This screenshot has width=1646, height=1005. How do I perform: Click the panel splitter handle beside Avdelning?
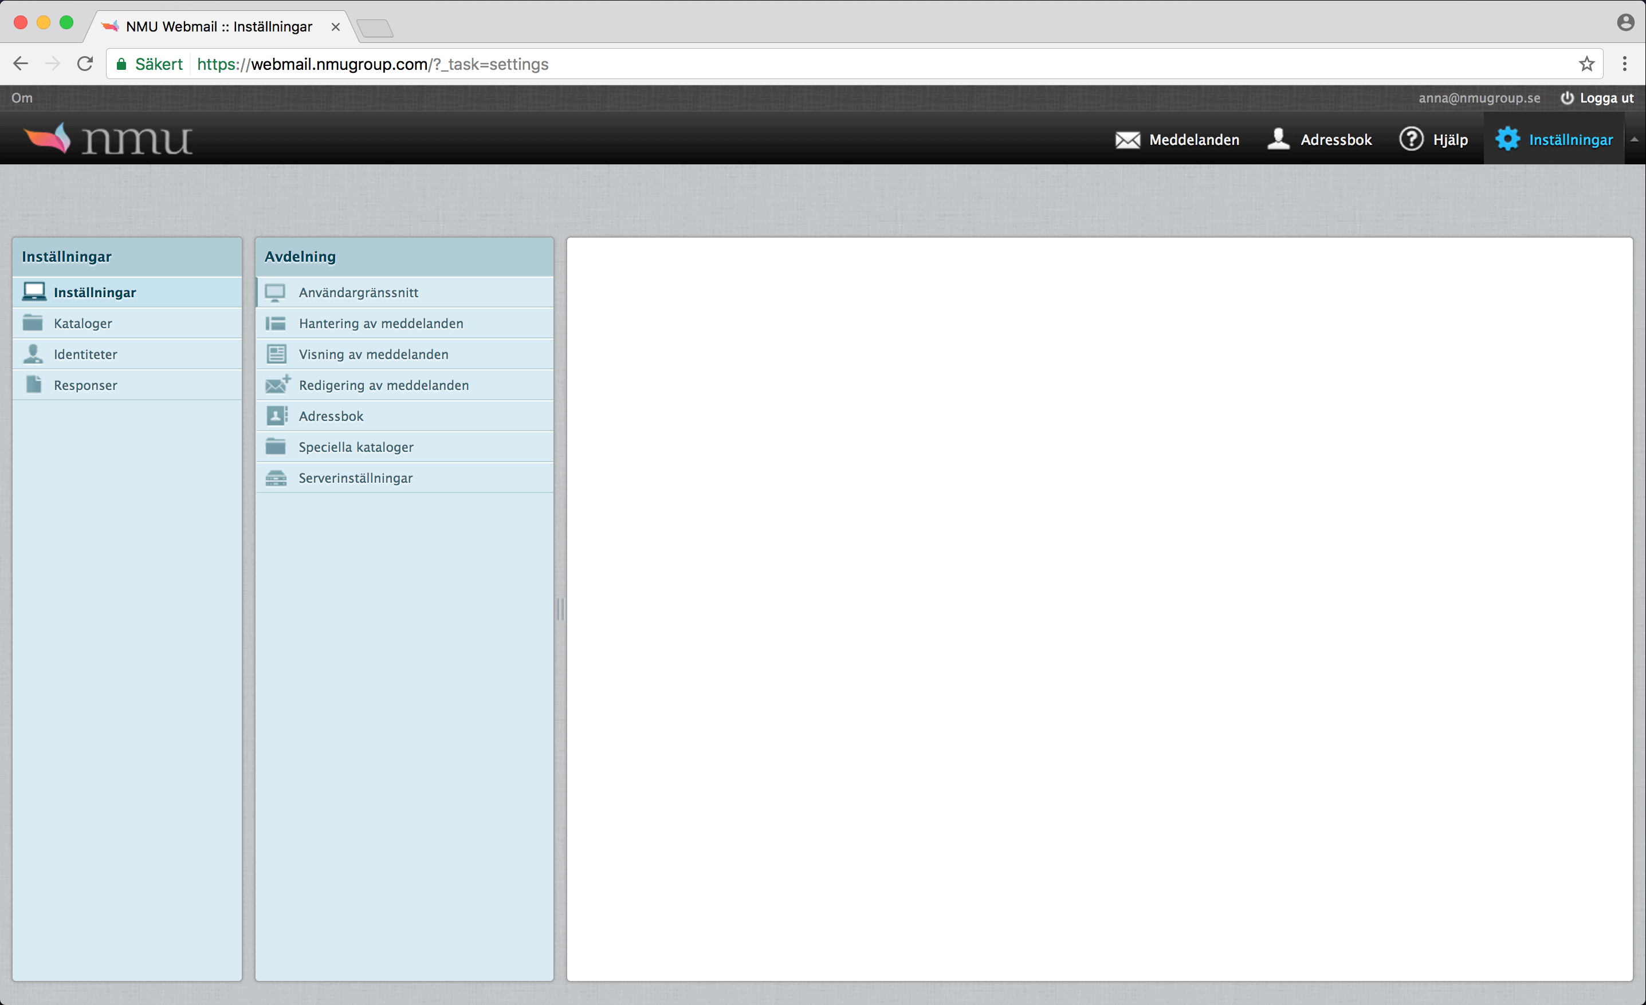(560, 609)
